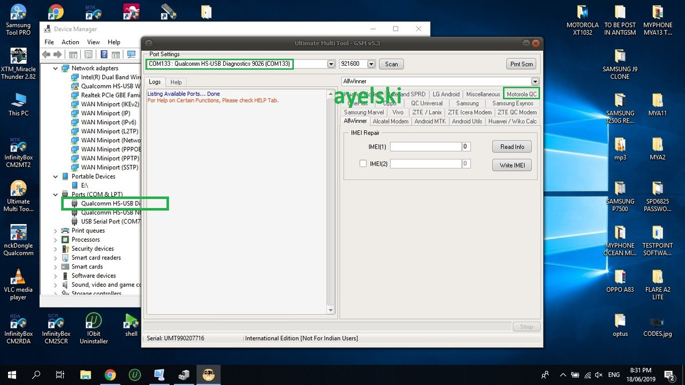This screenshot has height=385, width=685.
Task: Open nckDongle Qualcomm desktop shortcut
Action: click(18, 241)
